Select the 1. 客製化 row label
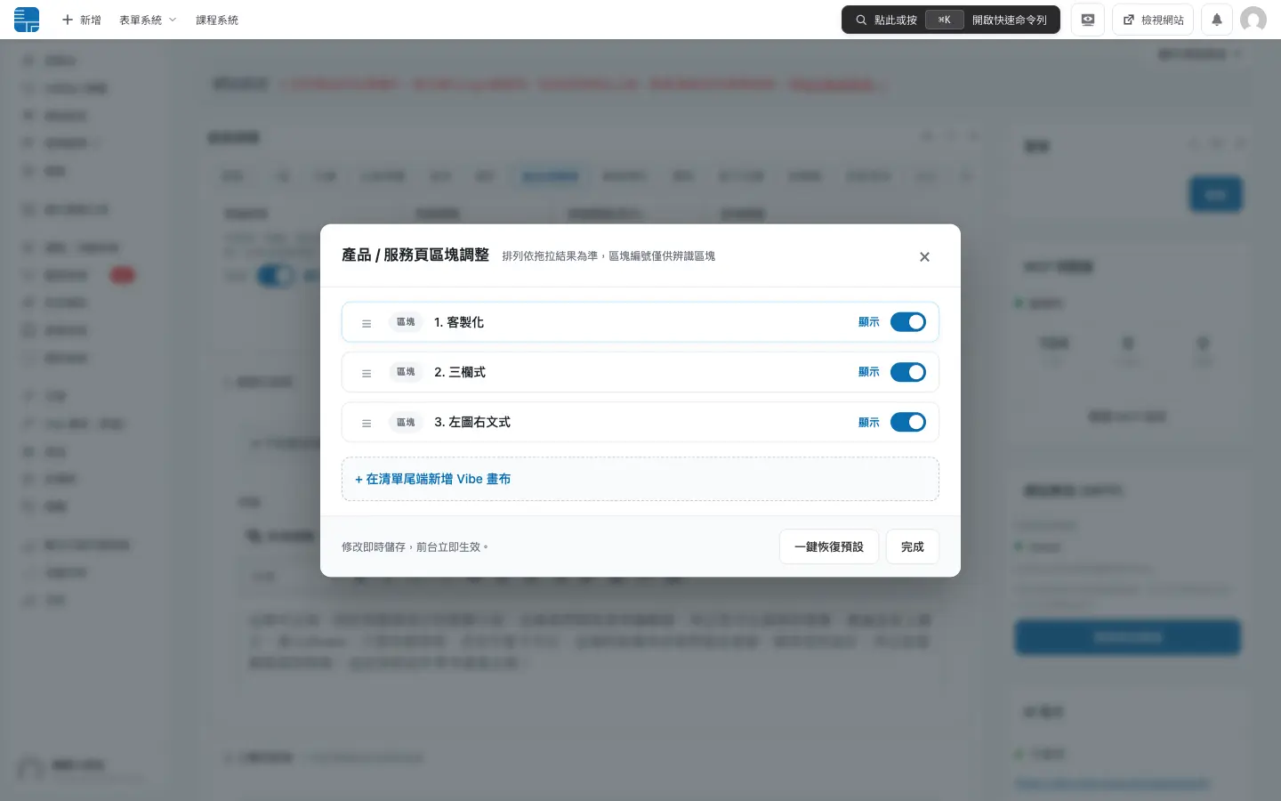Image resolution: width=1281 pixels, height=801 pixels. pyautogui.click(x=459, y=322)
